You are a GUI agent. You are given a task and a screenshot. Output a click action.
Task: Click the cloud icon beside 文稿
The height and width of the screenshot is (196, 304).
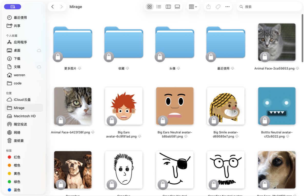[x=39, y=67]
